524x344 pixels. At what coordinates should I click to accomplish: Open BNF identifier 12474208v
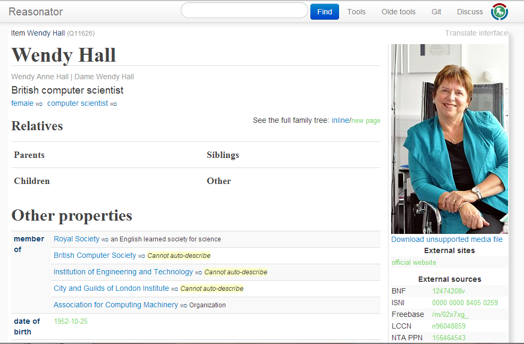click(x=449, y=291)
